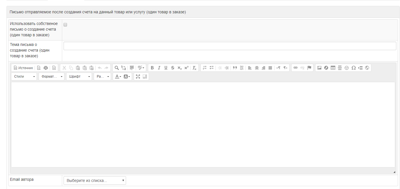Click the letter subject input field
The width and height of the screenshot is (400, 189).
pyautogui.click(x=230, y=46)
